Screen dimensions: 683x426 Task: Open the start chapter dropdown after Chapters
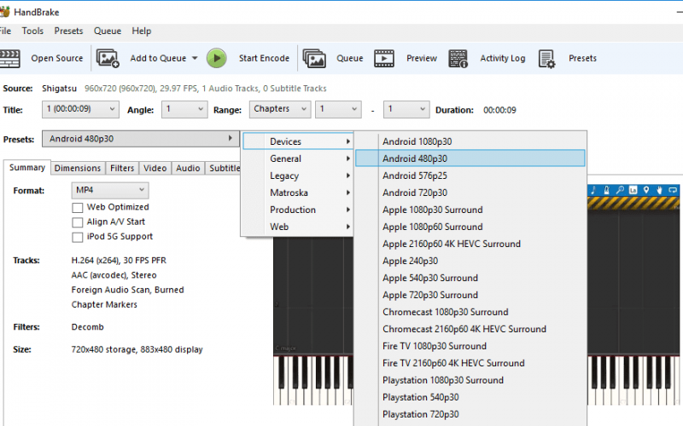click(338, 109)
